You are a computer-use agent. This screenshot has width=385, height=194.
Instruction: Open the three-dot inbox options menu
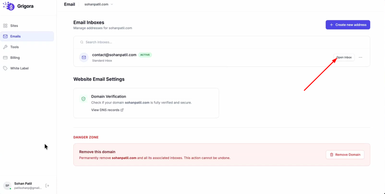coord(360,57)
